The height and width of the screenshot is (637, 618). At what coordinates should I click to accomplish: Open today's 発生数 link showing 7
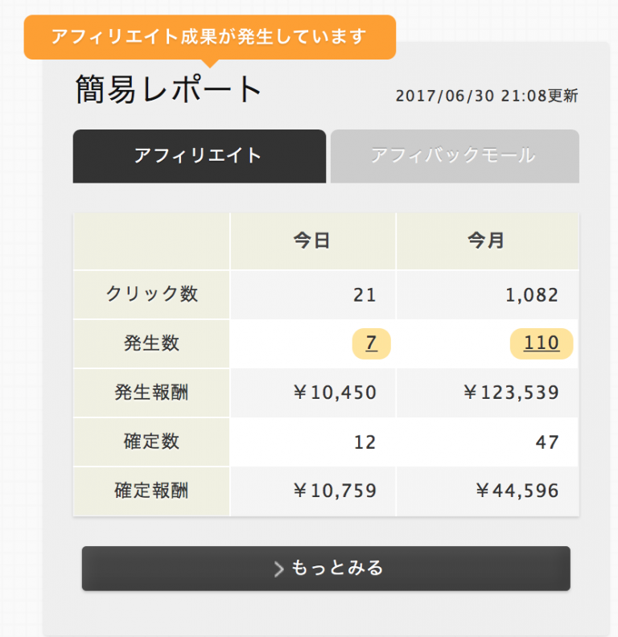point(371,343)
